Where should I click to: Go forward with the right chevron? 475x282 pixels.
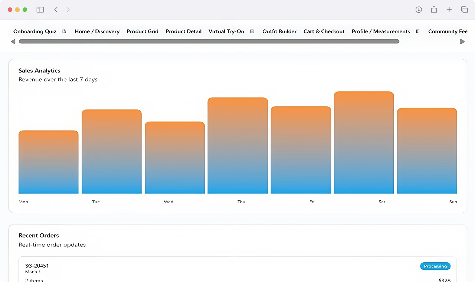68,10
